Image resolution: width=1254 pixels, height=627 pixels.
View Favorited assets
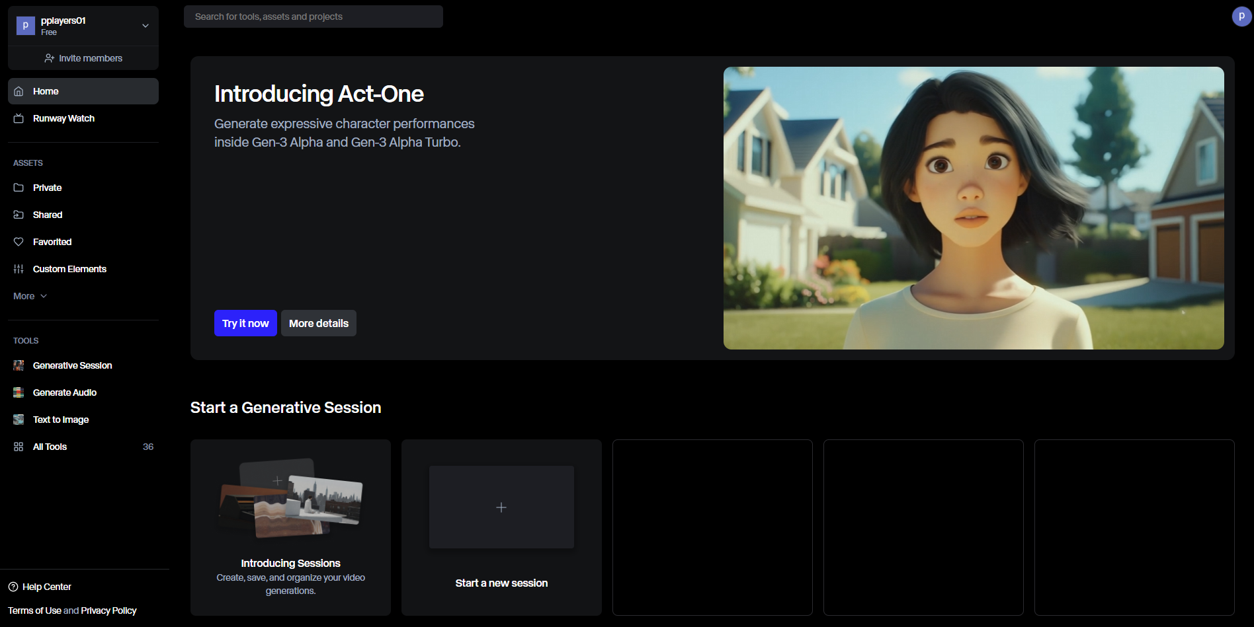tap(83, 242)
